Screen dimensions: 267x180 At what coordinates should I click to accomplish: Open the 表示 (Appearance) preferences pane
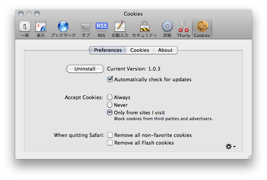coord(41,29)
